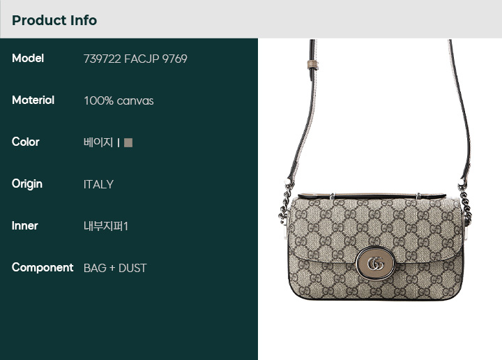Click the Component label
The image size is (502, 360).
point(43,268)
